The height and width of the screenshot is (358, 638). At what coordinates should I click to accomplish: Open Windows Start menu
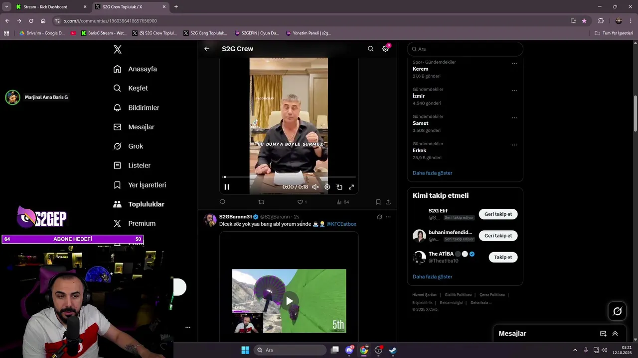pyautogui.click(x=245, y=350)
